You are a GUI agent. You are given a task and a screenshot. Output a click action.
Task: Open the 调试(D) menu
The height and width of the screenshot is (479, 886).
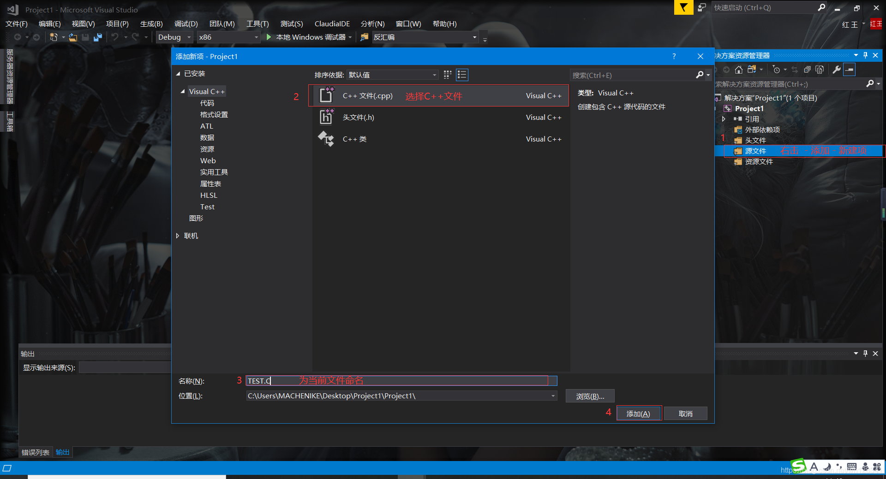[186, 24]
